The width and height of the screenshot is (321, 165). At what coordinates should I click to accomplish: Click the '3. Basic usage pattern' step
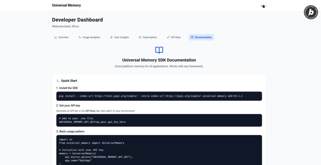pyautogui.click(x=70, y=132)
